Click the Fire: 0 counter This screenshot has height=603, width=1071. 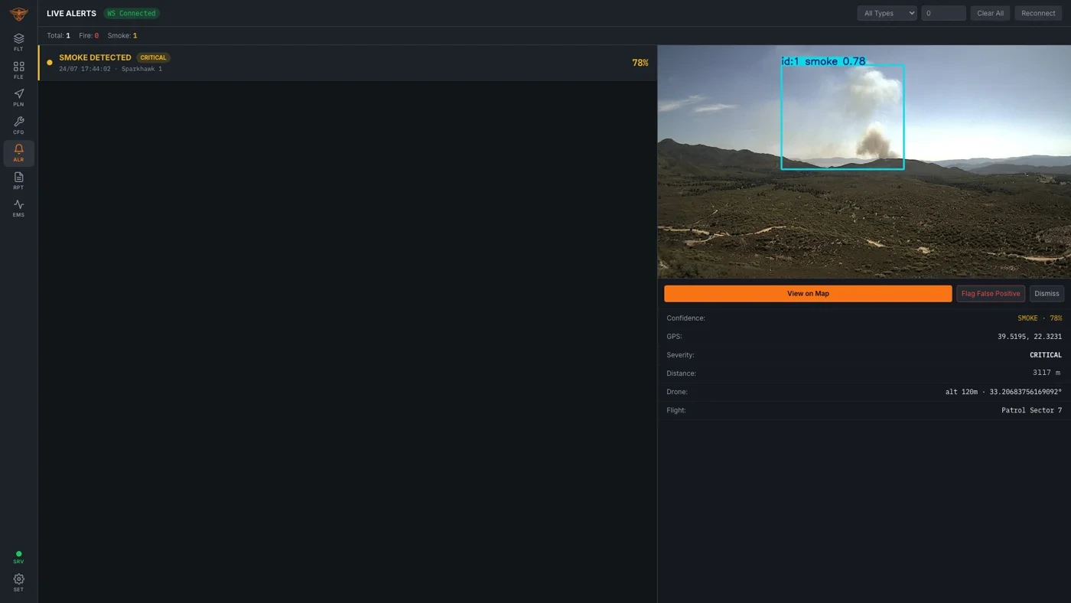click(89, 36)
